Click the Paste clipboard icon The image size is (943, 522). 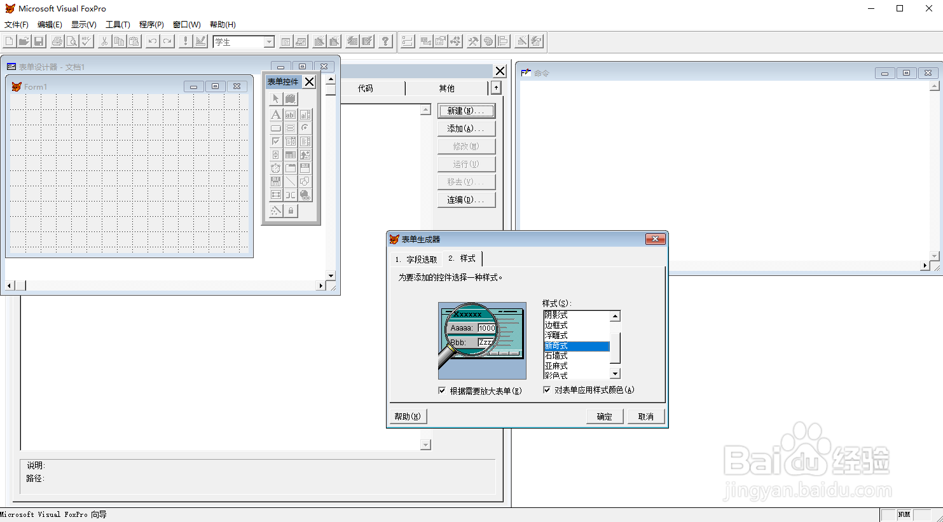point(134,41)
